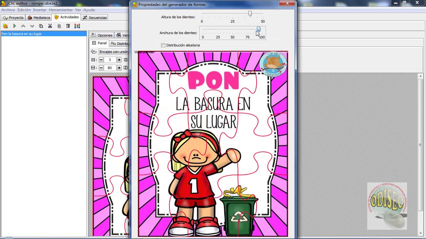Open the Herramientas menu
426x239 pixels.
pyautogui.click(x=61, y=10)
